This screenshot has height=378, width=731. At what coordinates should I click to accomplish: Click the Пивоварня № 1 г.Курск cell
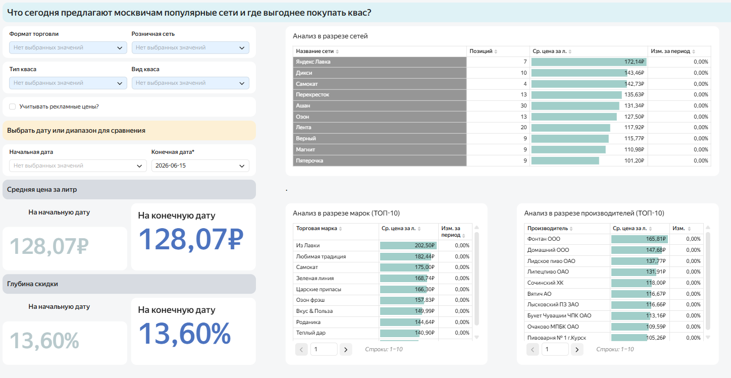567,337
